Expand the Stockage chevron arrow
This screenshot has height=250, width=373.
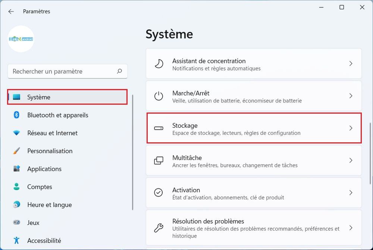click(x=351, y=128)
